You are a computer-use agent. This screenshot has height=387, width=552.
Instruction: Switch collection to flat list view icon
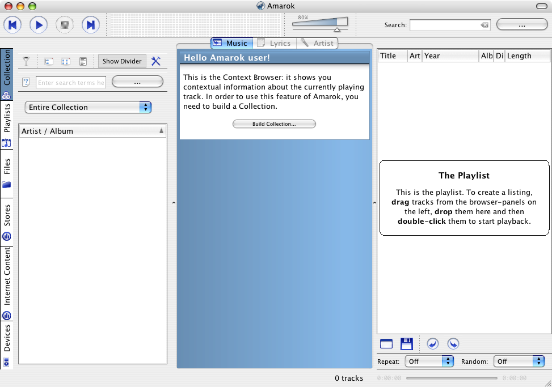[x=83, y=62]
